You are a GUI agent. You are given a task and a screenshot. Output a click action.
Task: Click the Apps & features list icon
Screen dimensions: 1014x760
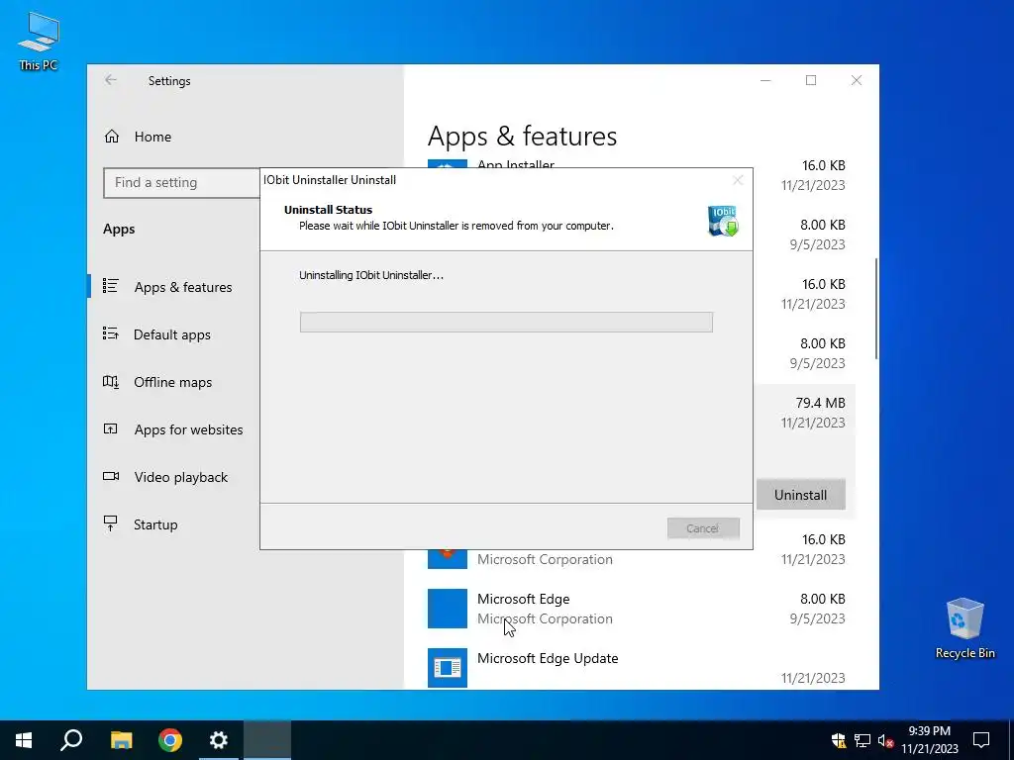111,286
